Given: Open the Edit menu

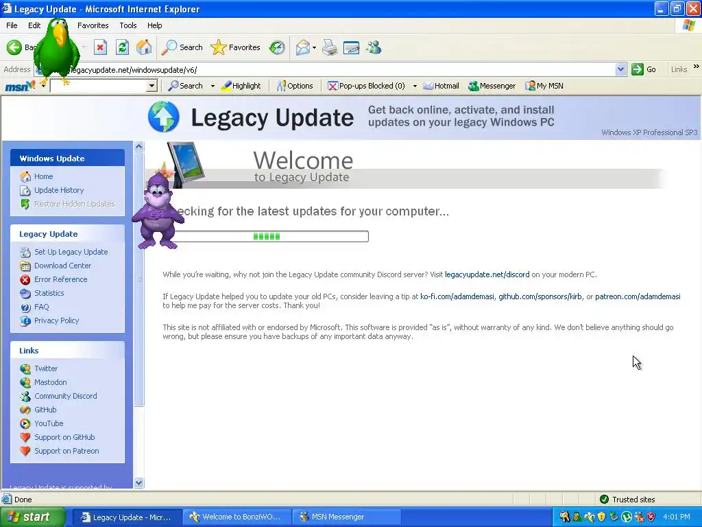Looking at the screenshot, I should click(34, 25).
